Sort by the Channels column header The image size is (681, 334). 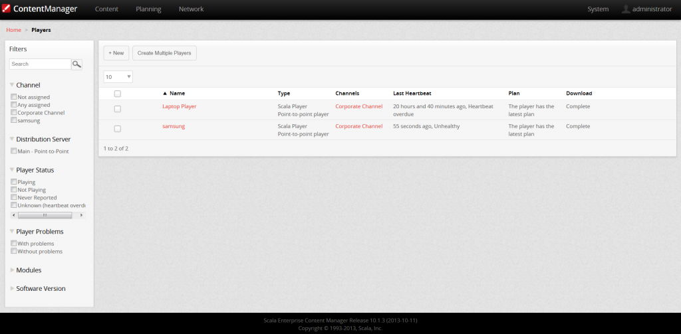[x=347, y=93]
